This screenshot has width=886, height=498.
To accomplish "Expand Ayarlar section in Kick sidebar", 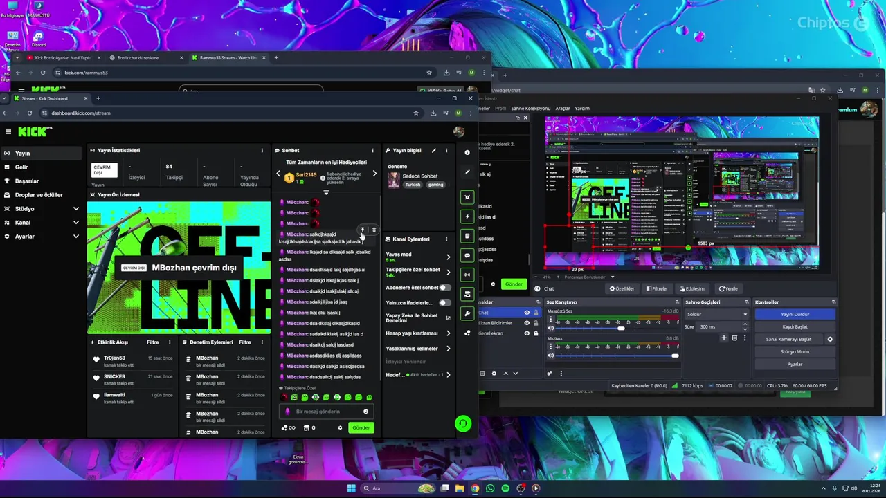I will coord(75,236).
